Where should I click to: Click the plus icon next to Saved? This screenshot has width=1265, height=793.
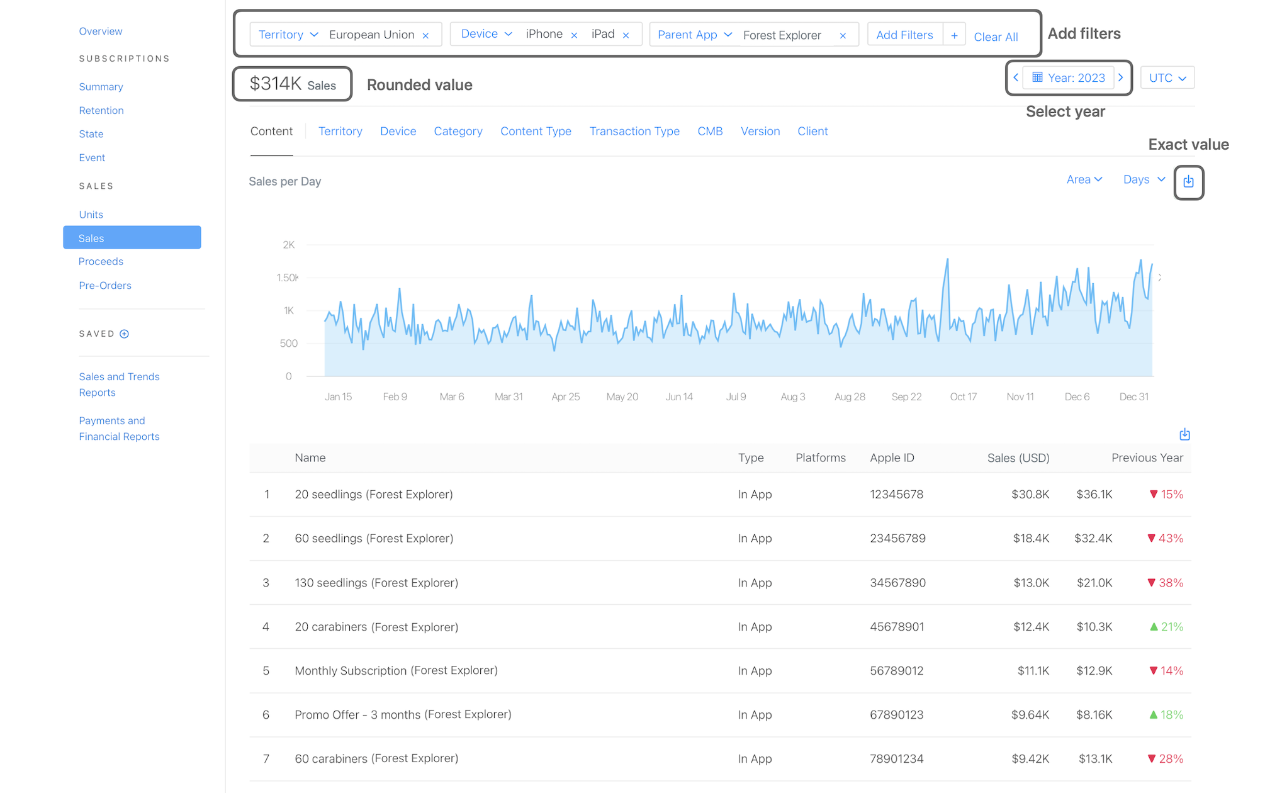click(125, 334)
